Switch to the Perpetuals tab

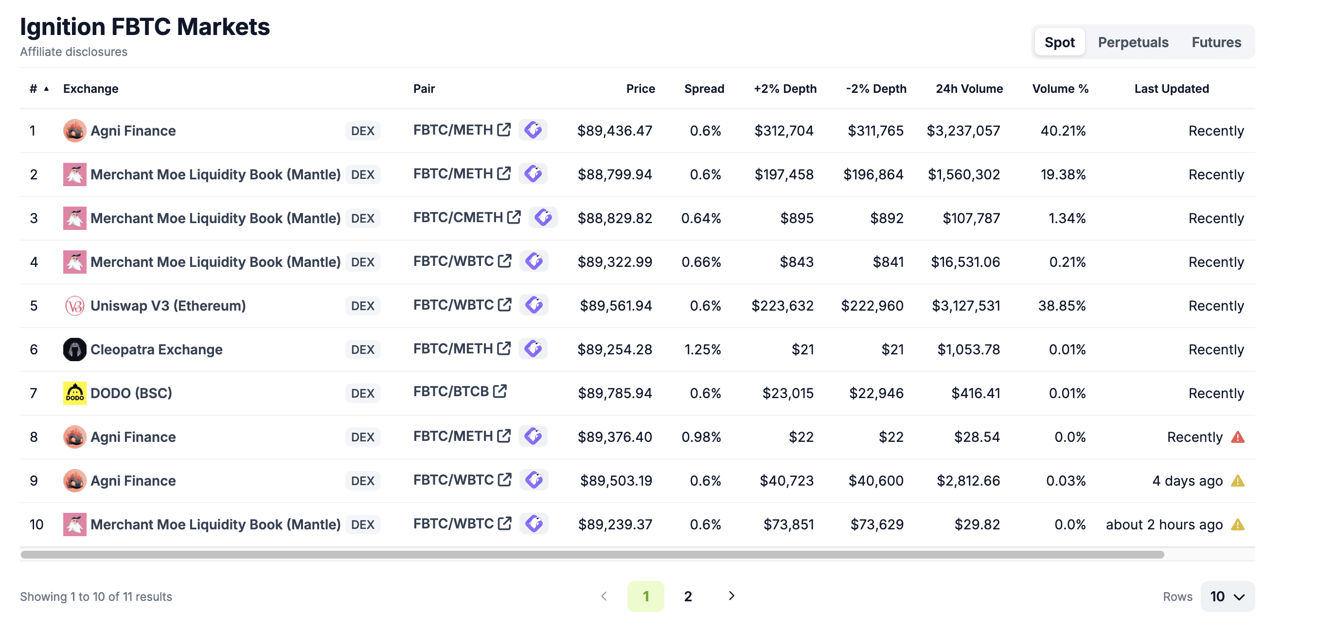click(1133, 42)
